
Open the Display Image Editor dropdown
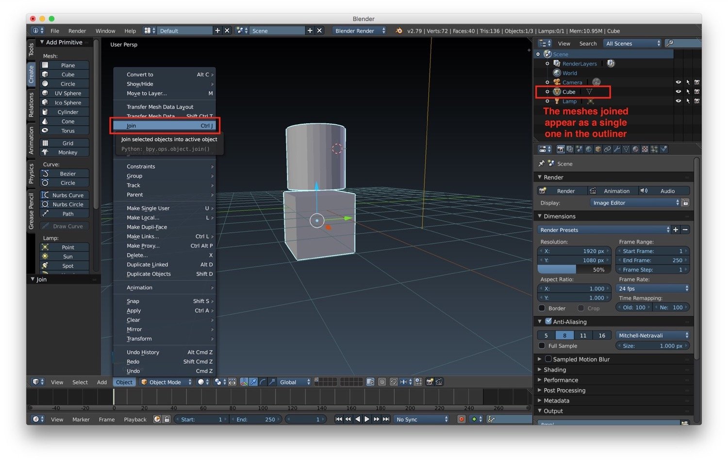[635, 203]
